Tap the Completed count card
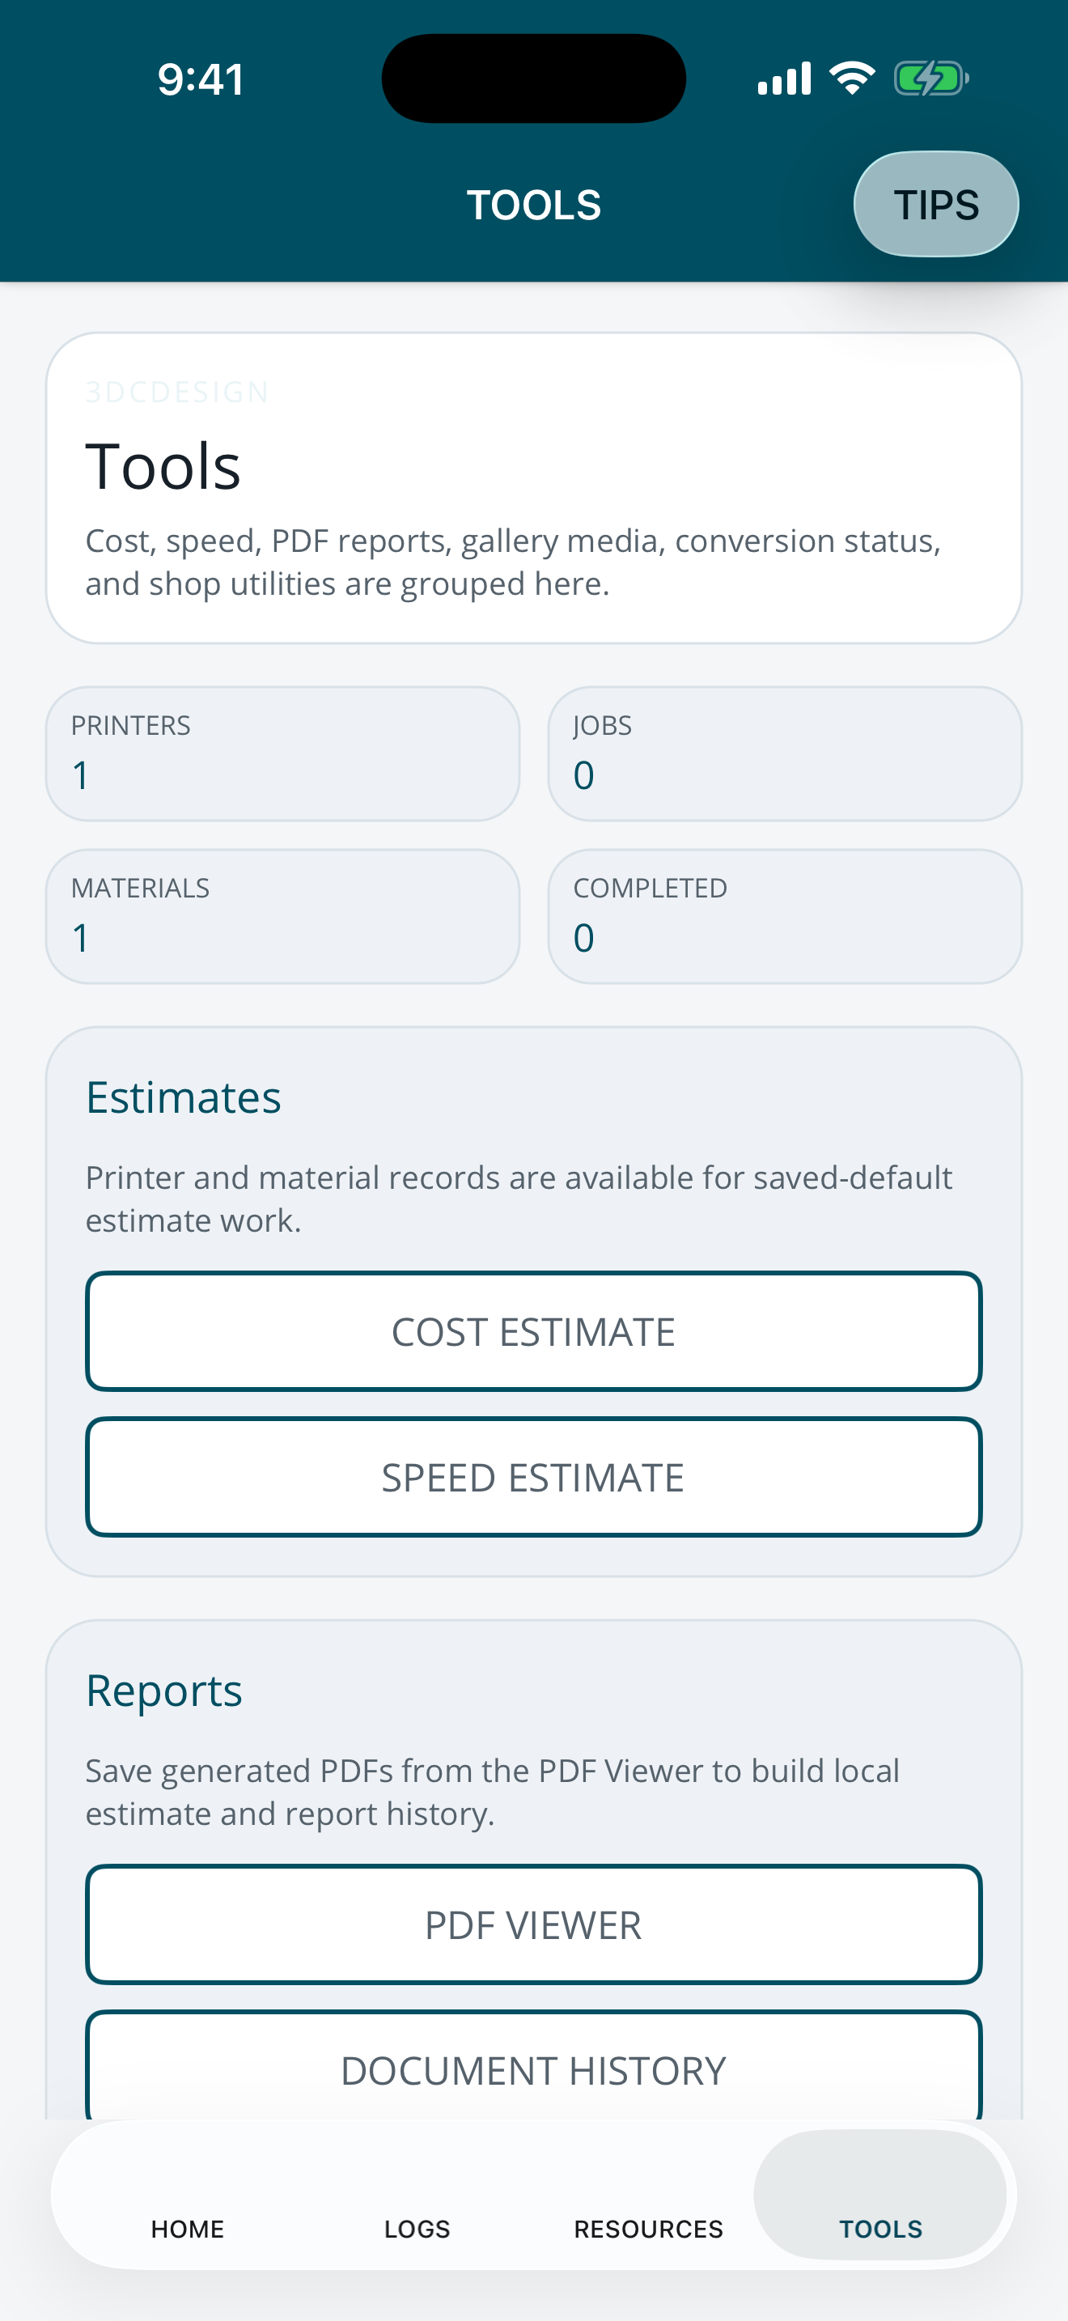 pyautogui.click(x=784, y=916)
